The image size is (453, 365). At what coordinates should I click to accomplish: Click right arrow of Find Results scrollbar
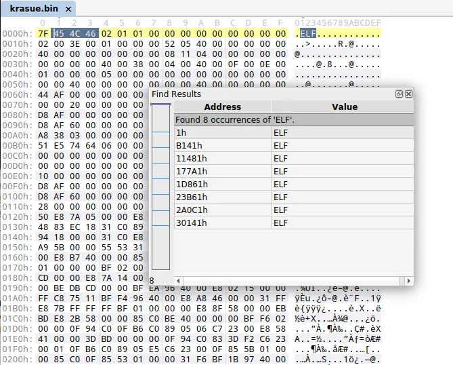408,281
